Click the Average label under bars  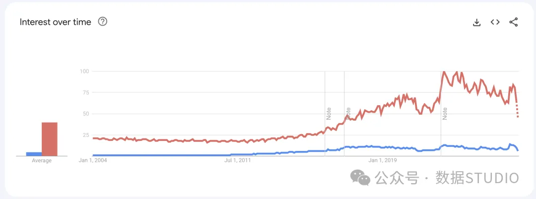42,161
